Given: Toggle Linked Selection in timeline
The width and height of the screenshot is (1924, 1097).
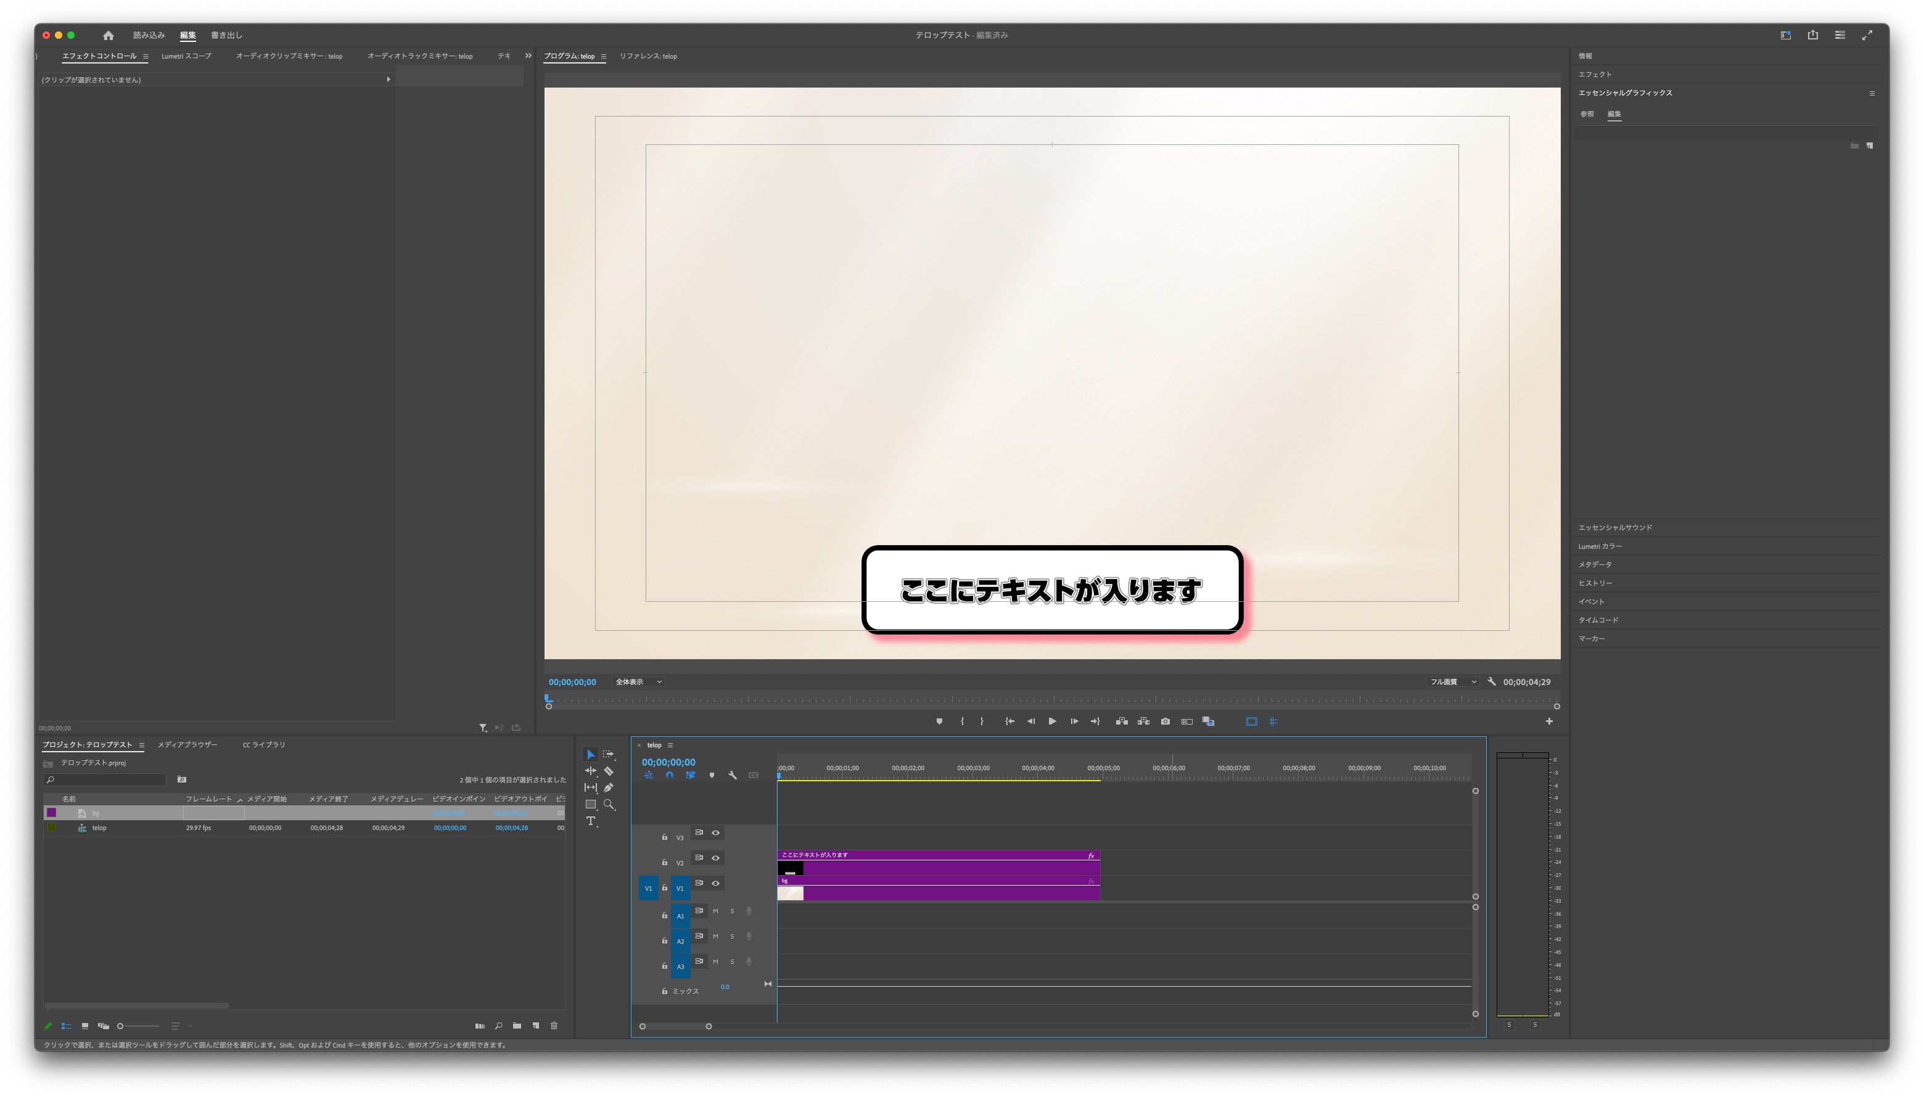Looking at the screenshot, I should pyautogui.click(x=690, y=775).
